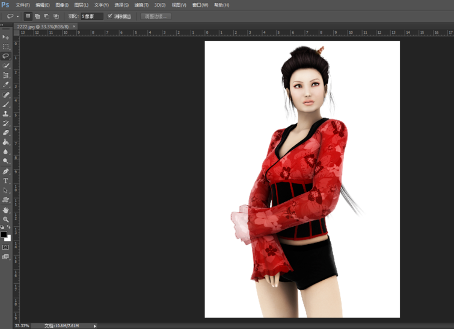Enable 'Add to selection' mode button
454x329 pixels.
click(37, 16)
